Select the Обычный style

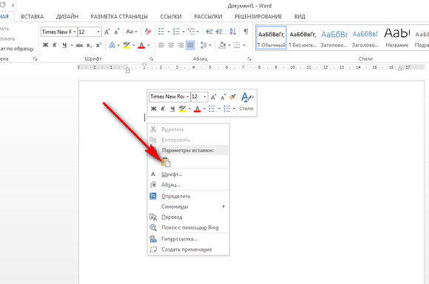click(271, 38)
